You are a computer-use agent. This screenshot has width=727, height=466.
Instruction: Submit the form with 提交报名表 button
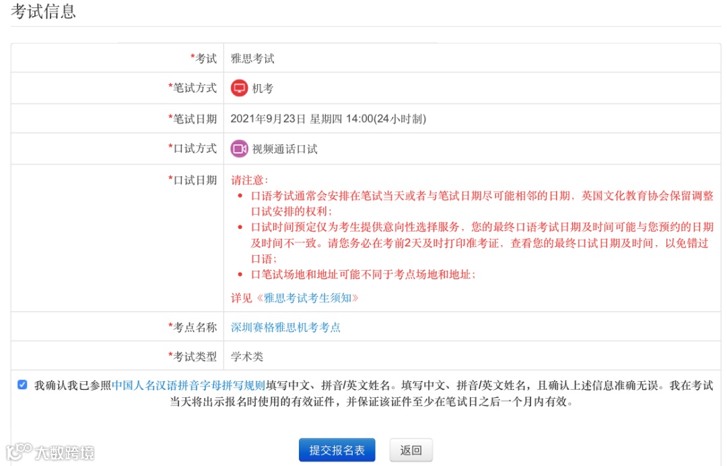point(337,451)
